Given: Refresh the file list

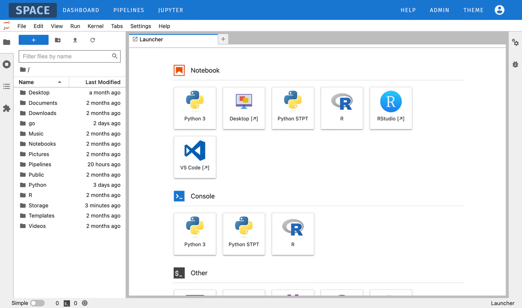Looking at the screenshot, I should (x=92, y=40).
